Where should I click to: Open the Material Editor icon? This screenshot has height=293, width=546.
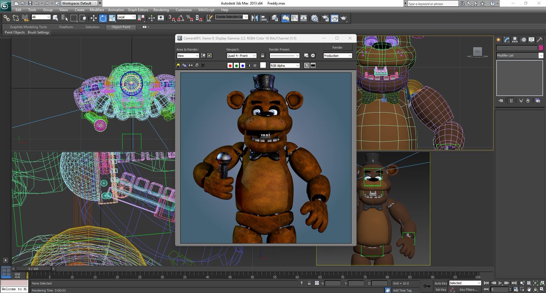[314, 18]
